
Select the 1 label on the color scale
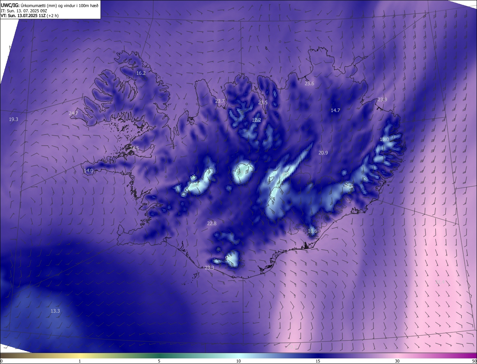[80, 361]
